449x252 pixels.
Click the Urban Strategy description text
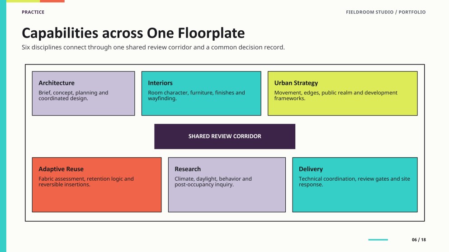tap(336, 96)
